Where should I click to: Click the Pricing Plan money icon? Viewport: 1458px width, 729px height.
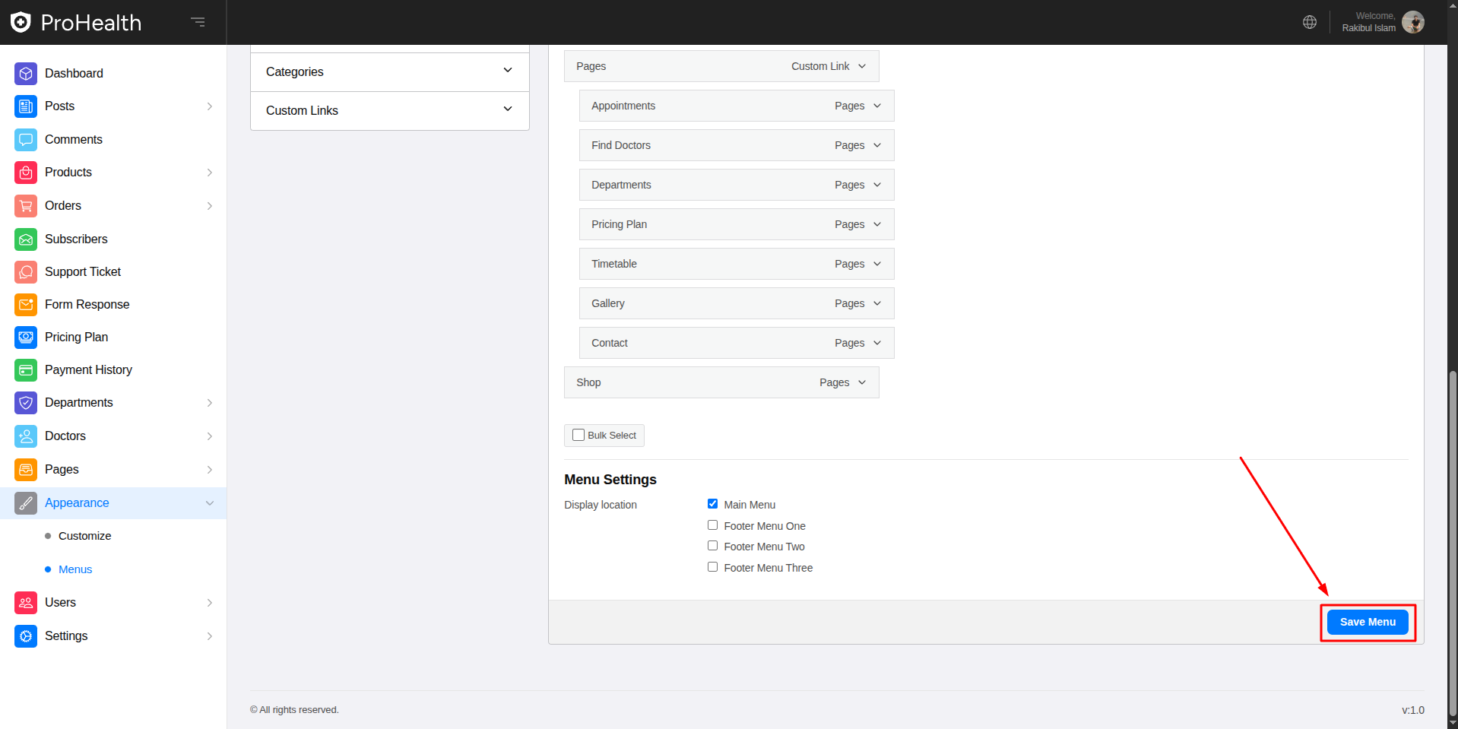pos(26,338)
